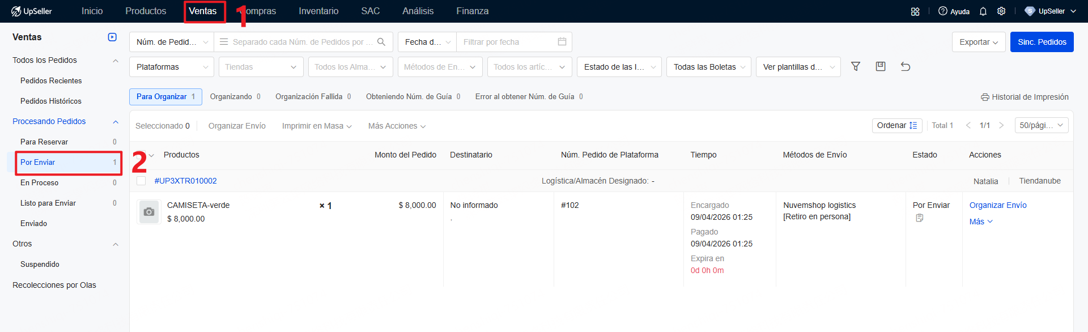Open the notifications bell
1088x332 pixels.
pyautogui.click(x=983, y=11)
